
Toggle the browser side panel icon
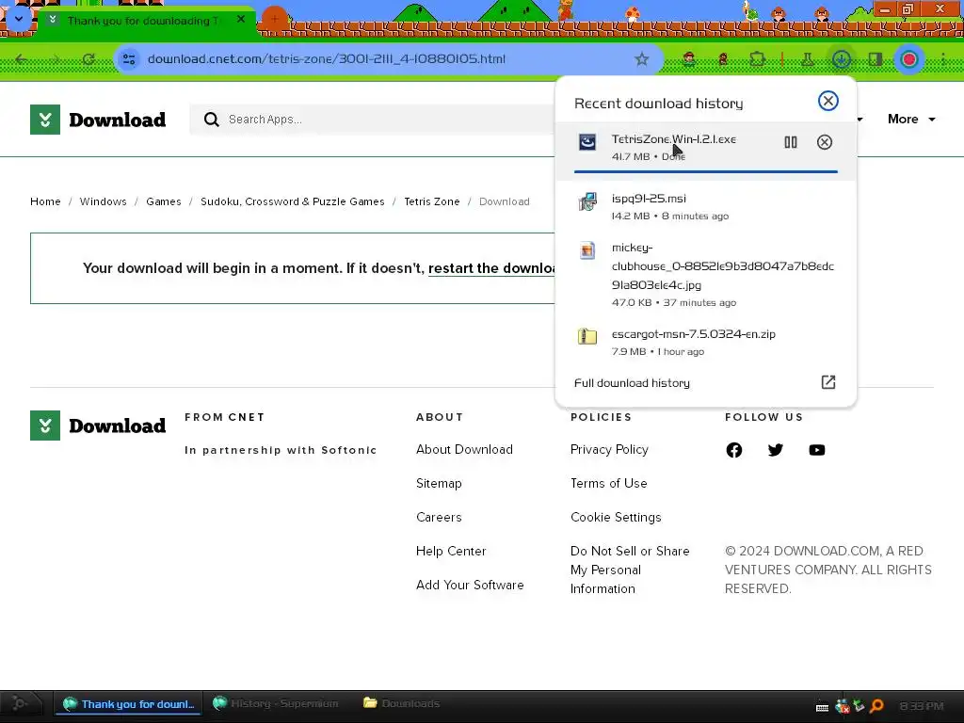click(x=875, y=59)
